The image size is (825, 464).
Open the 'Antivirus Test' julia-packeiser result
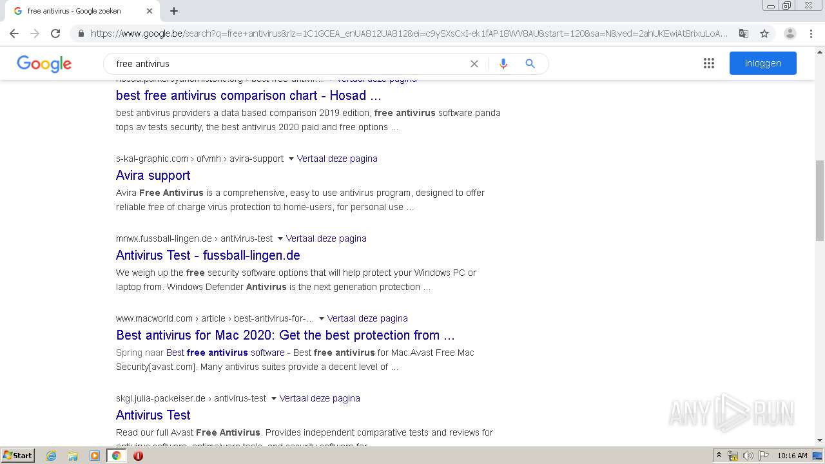[153, 415]
